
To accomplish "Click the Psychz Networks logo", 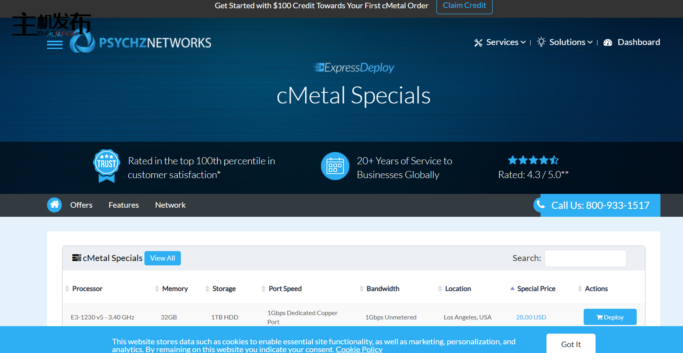I will coord(141,43).
